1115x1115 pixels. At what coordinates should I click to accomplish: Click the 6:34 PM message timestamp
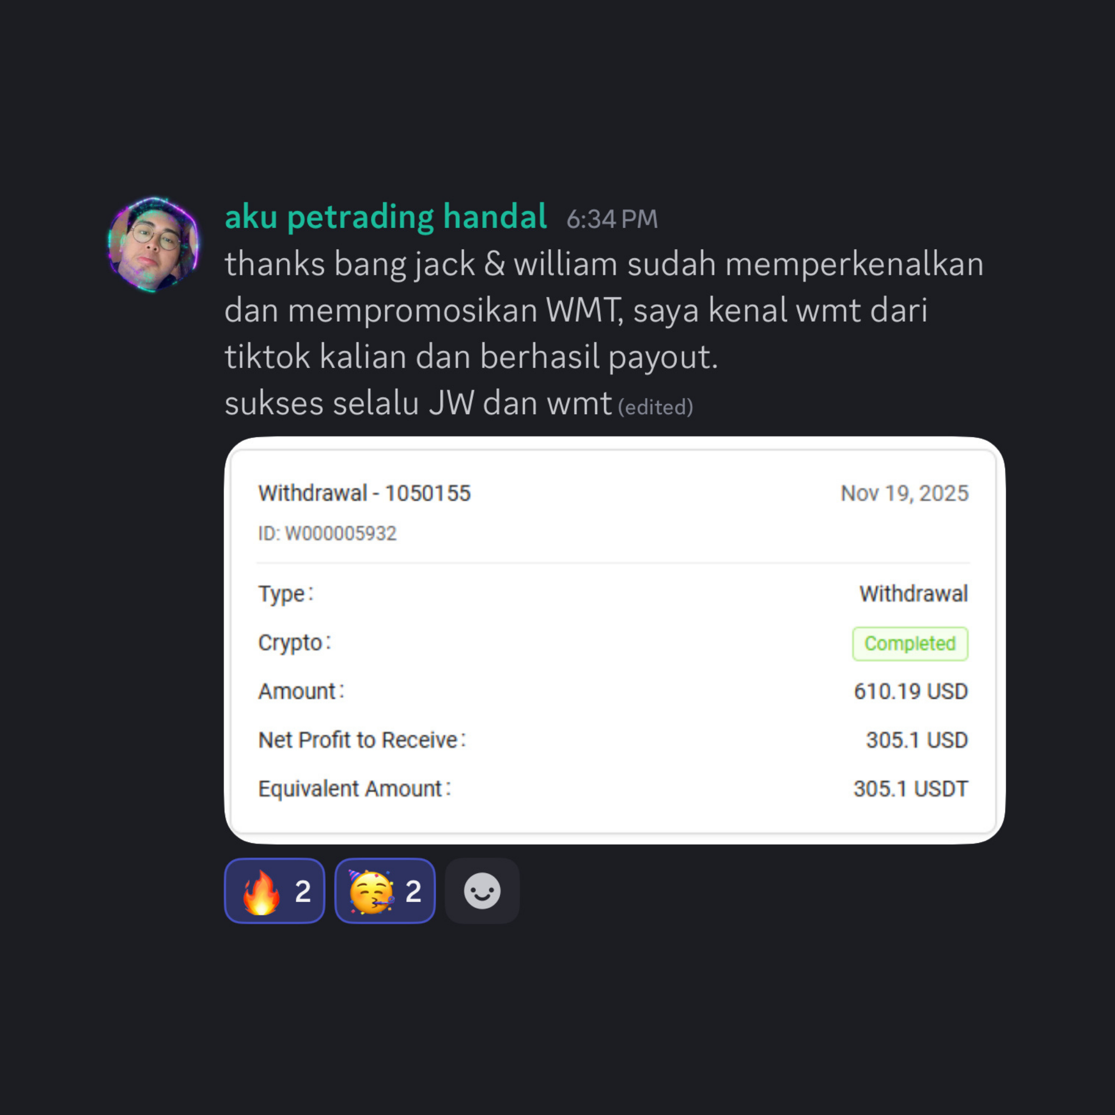612,219
